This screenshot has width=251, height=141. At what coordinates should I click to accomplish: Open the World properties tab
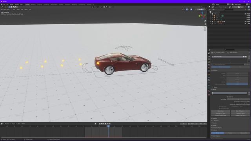pos(209,67)
